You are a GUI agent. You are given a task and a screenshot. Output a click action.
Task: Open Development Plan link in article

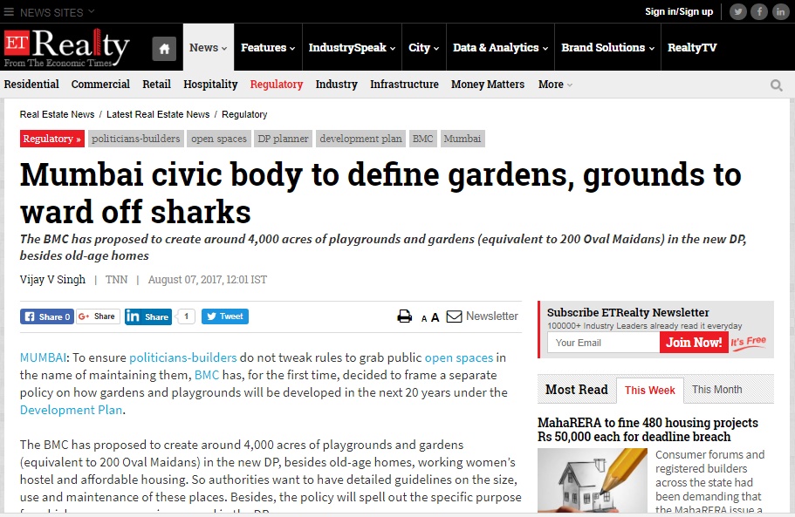[71, 410]
